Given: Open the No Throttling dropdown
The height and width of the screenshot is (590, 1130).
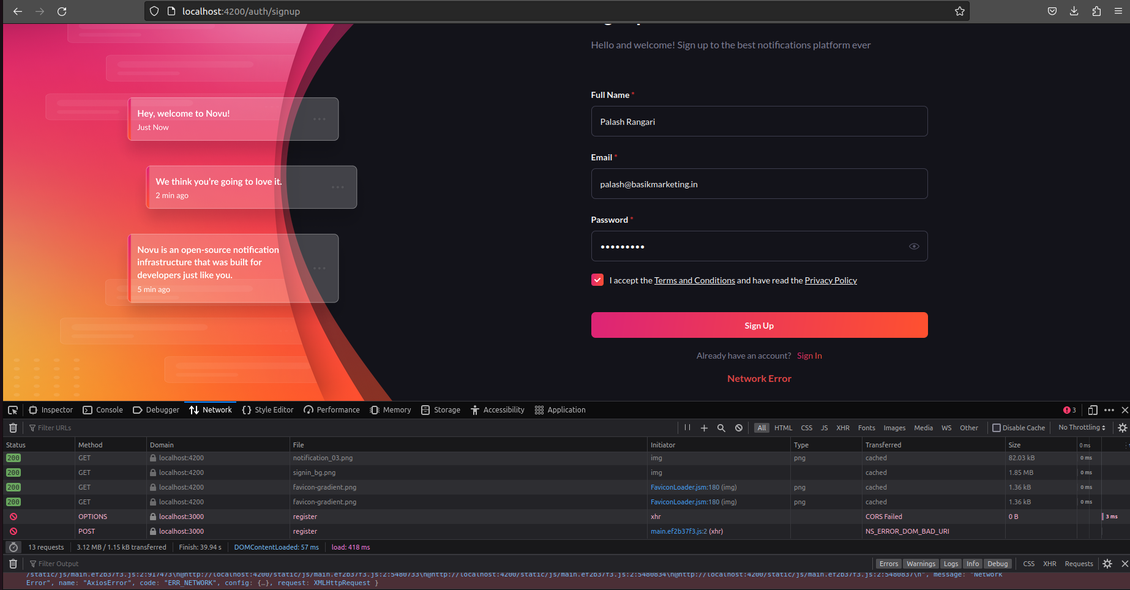Looking at the screenshot, I should tap(1081, 427).
